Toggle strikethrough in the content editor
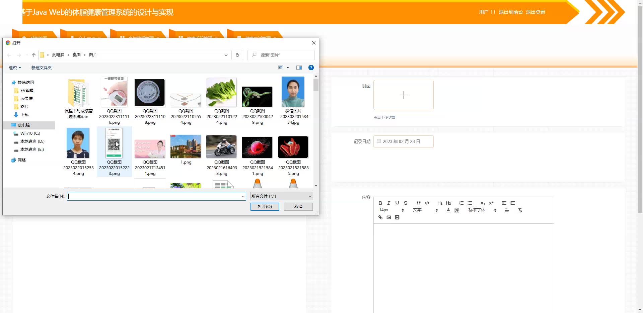Viewport: 643px width, 313px height. [x=406, y=203]
